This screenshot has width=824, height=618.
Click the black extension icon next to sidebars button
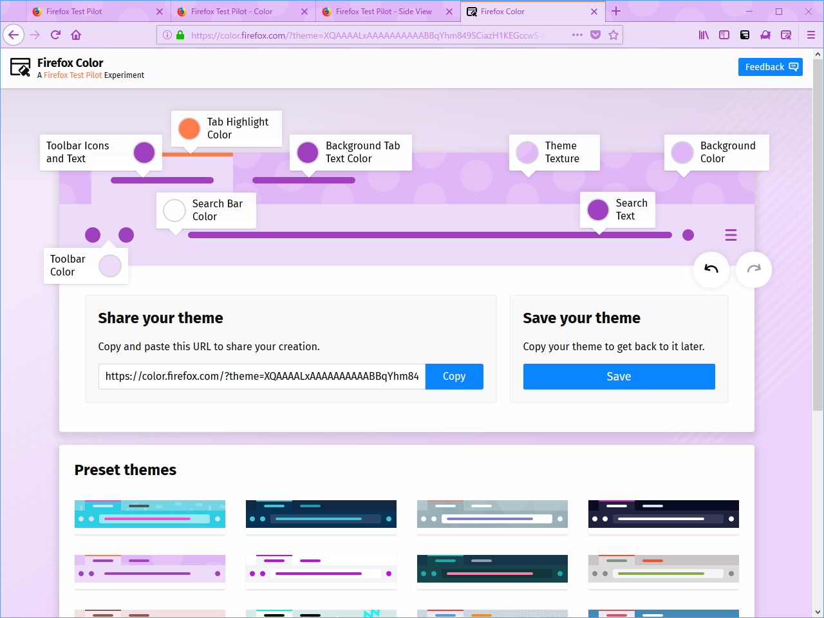click(x=745, y=35)
